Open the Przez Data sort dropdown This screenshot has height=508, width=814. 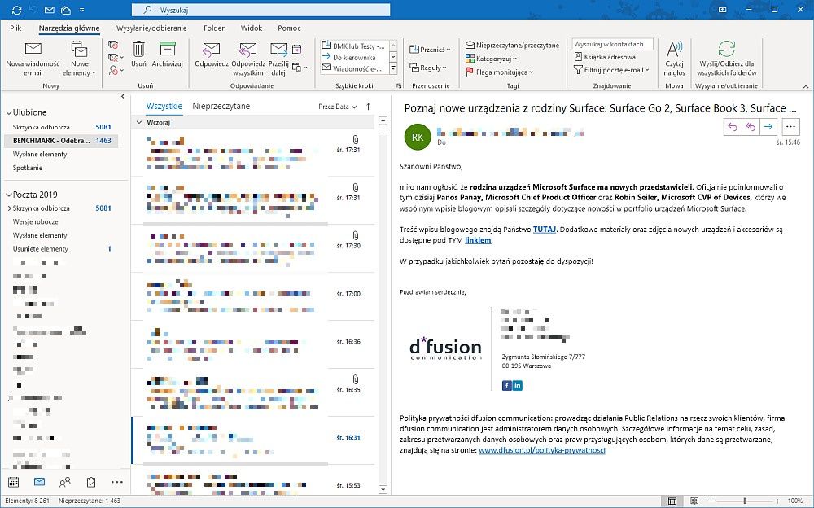coord(338,107)
